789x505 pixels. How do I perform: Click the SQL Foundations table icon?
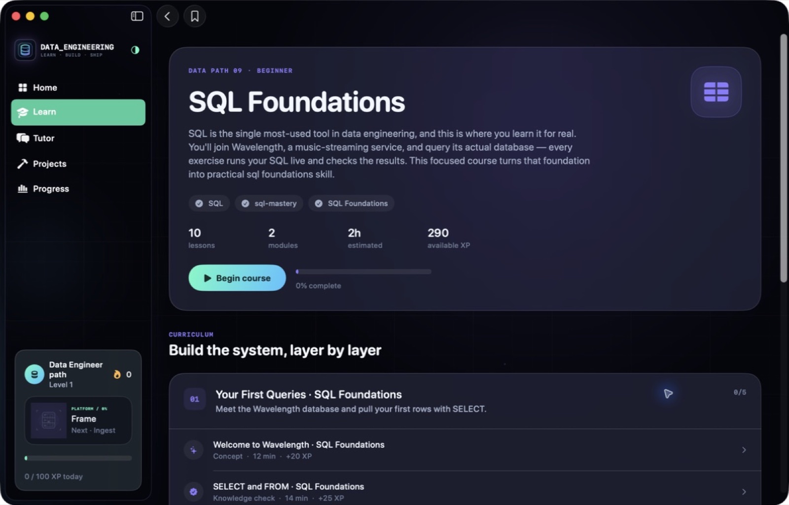tap(716, 92)
